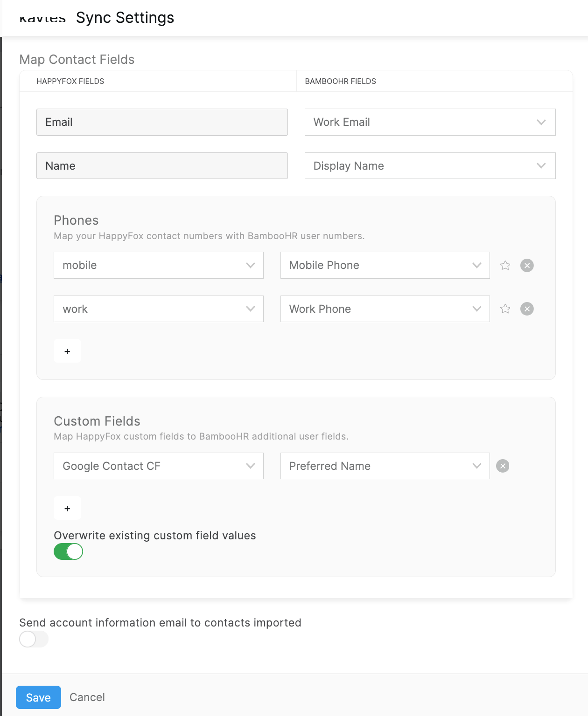This screenshot has height=716, width=588.
Task: Click the Send account information email label
Action: (160, 623)
